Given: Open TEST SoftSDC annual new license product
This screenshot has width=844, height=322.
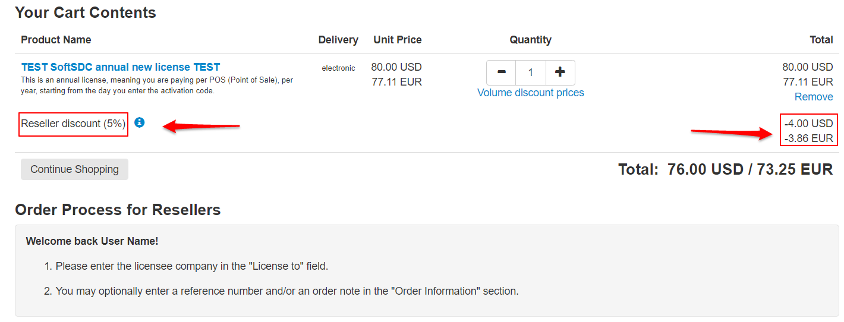Looking at the screenshot, I should 121,67.
